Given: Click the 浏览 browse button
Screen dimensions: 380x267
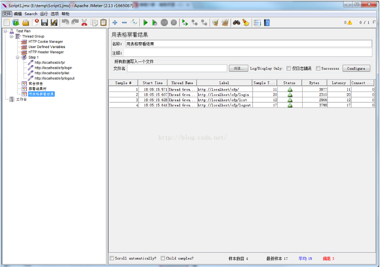Looking at the screenshot, I should (x=239, y=68).
